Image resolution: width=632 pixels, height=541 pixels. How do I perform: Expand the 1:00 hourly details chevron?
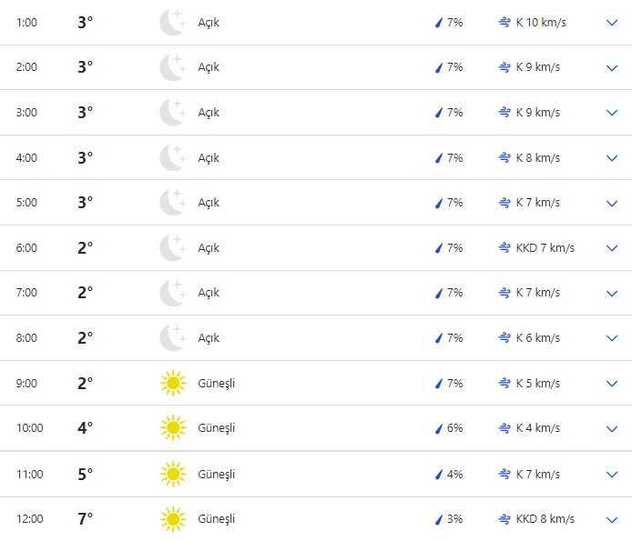point(612,22)
